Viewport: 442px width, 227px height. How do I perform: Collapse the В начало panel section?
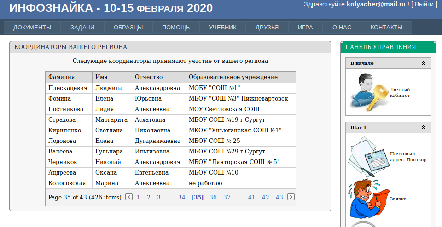(x=423, y=63)
